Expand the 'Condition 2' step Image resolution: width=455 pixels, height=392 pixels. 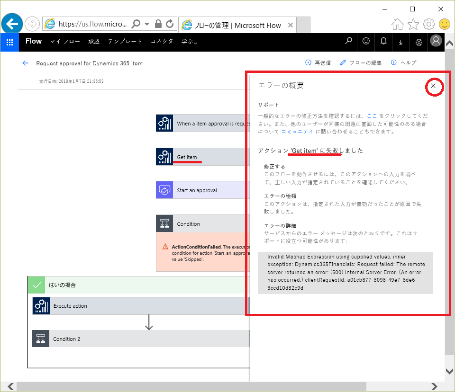pyautogui.click(x=141, y=339)
